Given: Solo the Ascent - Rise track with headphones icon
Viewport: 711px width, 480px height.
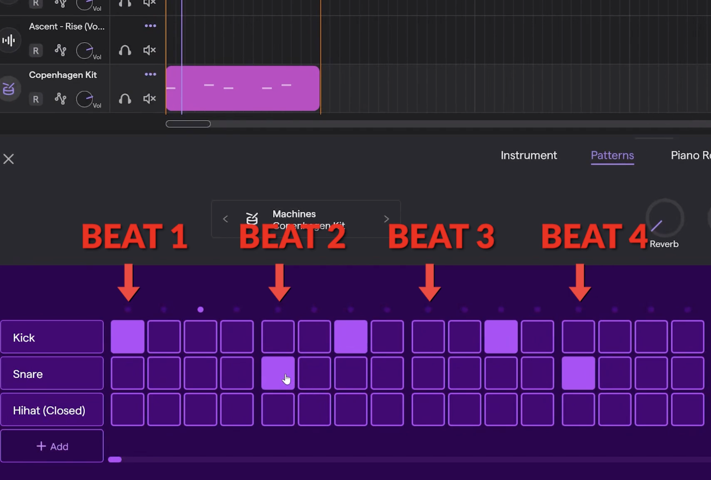Looking at the screenshot, I should click(x=125, y=50).
